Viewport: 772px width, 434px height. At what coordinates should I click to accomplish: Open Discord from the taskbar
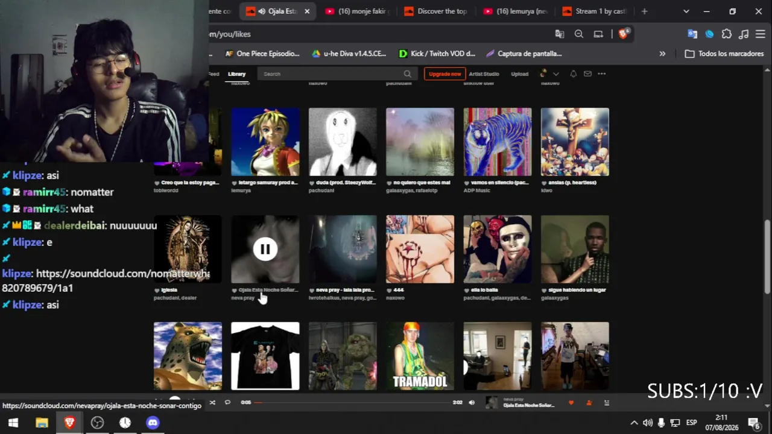153,423
